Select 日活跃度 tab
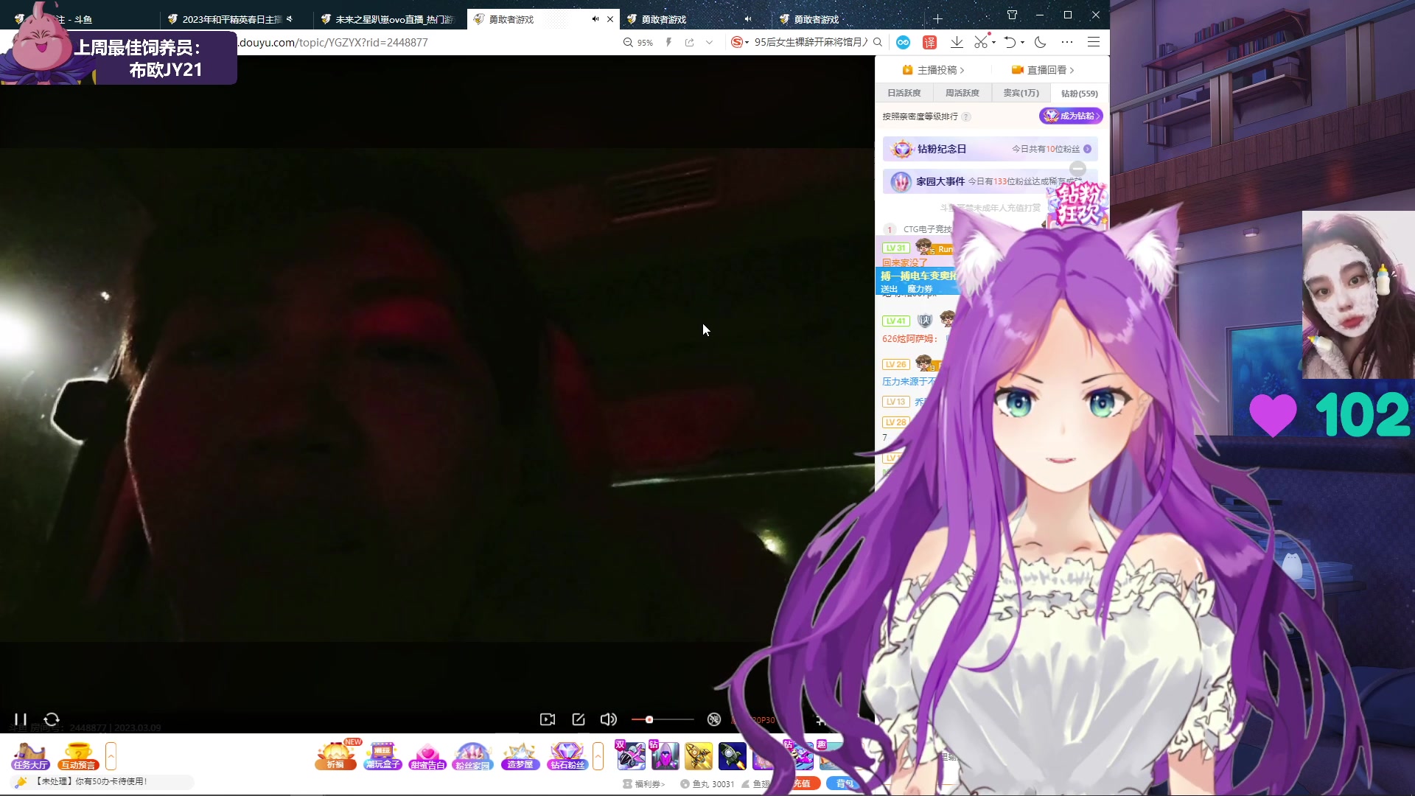This screenshot has height=796, width=1415. point(904,93)
